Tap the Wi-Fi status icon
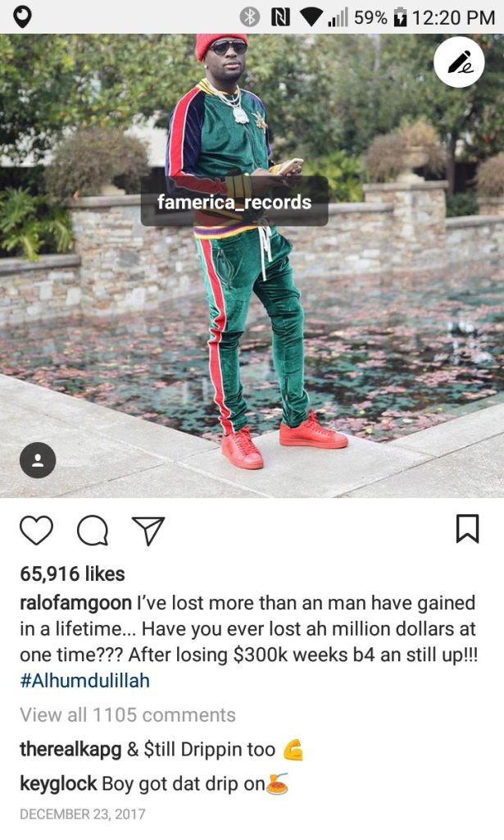504x840 pixels. (311, 18)
